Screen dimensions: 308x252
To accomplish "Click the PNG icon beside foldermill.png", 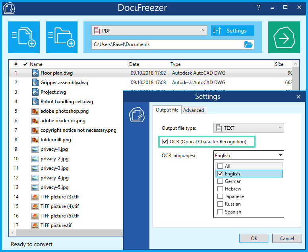I will point(35,140).
